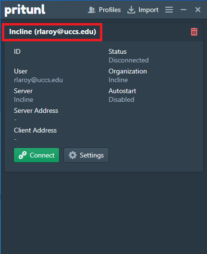Click the Autostart Disabled value

pos(122,99)
